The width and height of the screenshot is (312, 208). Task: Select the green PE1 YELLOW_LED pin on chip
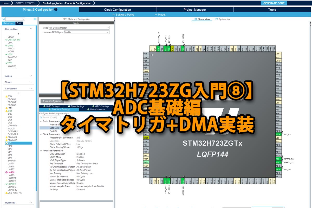pos(159,49)
